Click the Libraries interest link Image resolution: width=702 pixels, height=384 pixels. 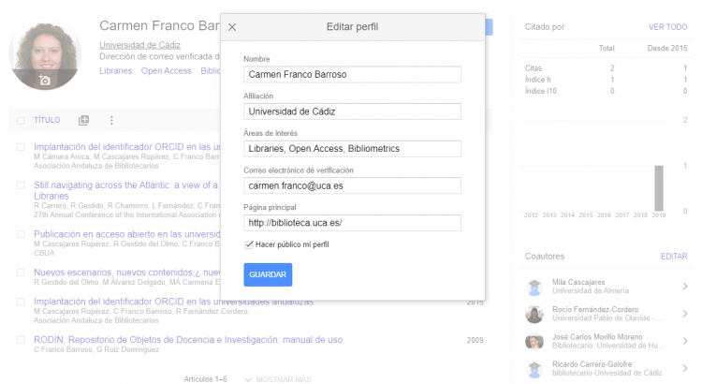coord(115,71)
